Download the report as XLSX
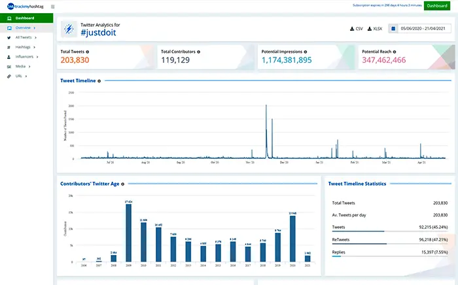The width and height of the screenshot is (458, 285). pos(375,29)
